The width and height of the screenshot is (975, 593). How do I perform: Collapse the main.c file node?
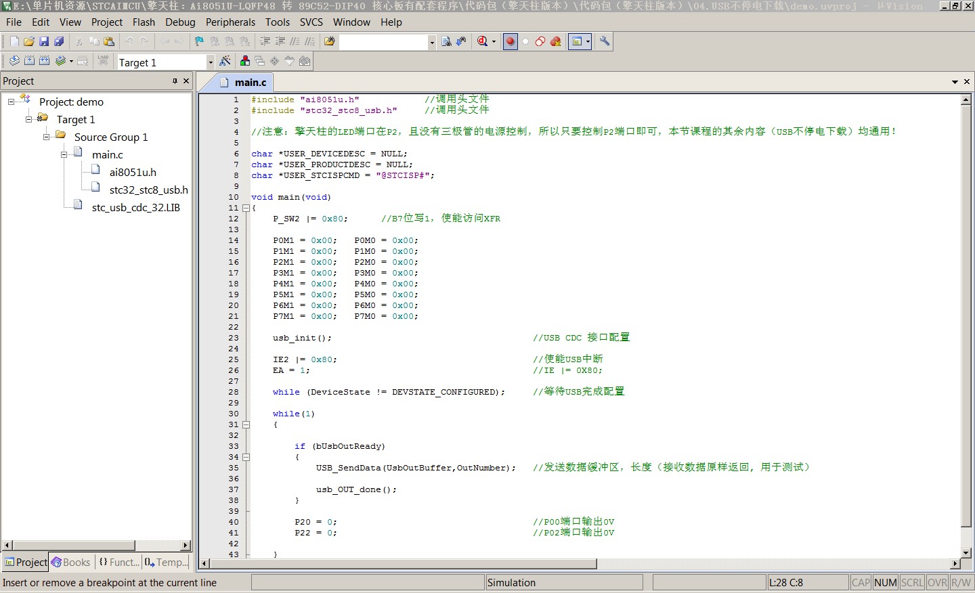(64, 154)
